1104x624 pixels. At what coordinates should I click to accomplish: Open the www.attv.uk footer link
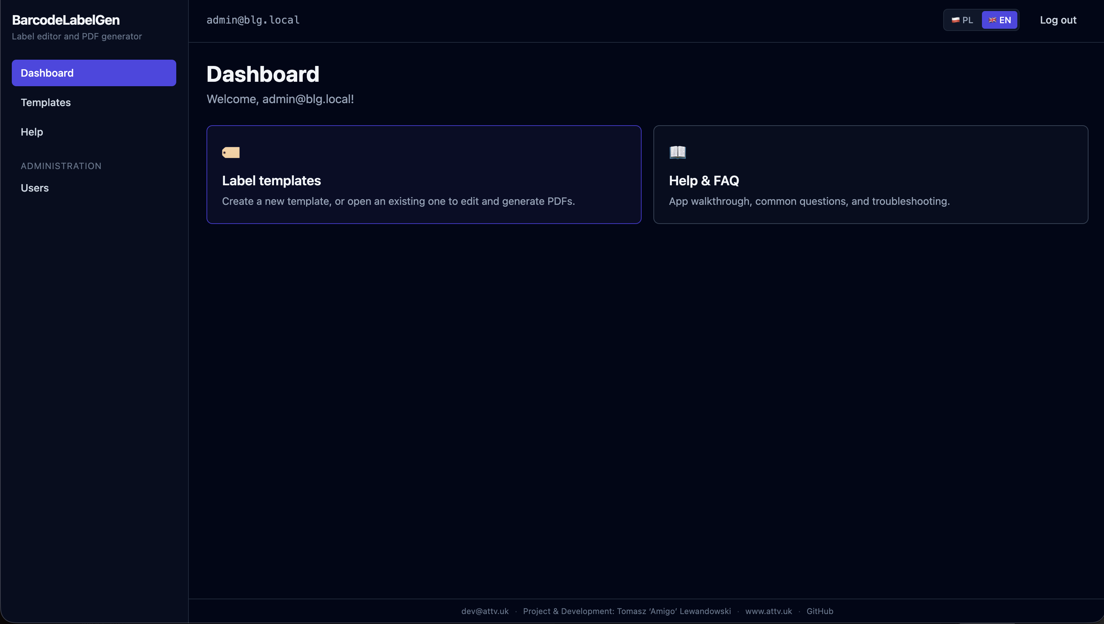click(768, 611)
